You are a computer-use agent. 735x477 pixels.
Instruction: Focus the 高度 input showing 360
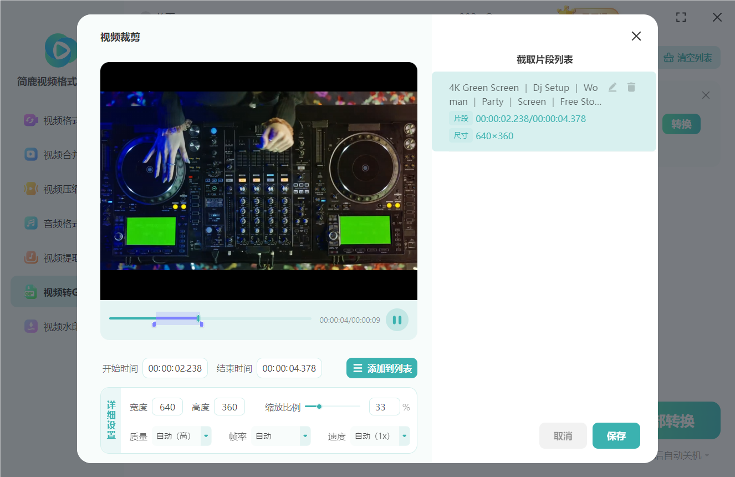click(x=229, y=407)
